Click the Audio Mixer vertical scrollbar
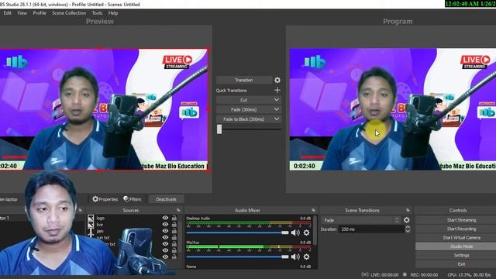The width and height of the screenshot is (496, 279). point(315,231)
